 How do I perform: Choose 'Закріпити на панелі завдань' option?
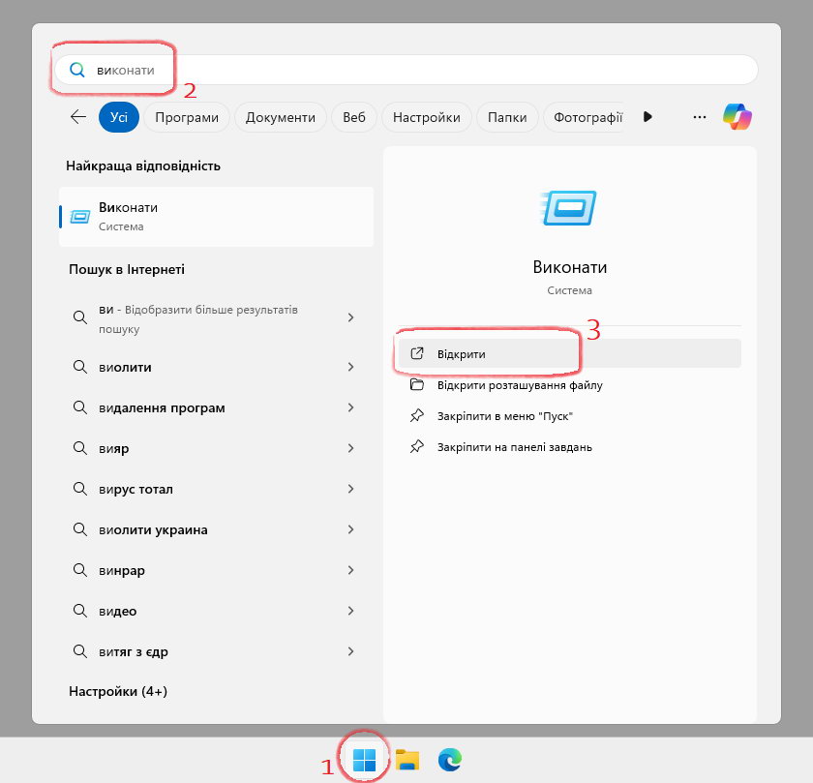tap(514, 447)
